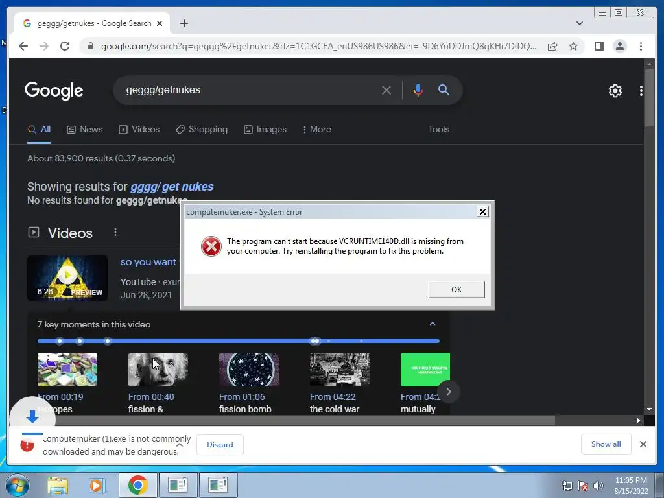Viewport: 664px width, 498px height.
Task: Collapse the 7 key moments panel
Action: point(433,324)
